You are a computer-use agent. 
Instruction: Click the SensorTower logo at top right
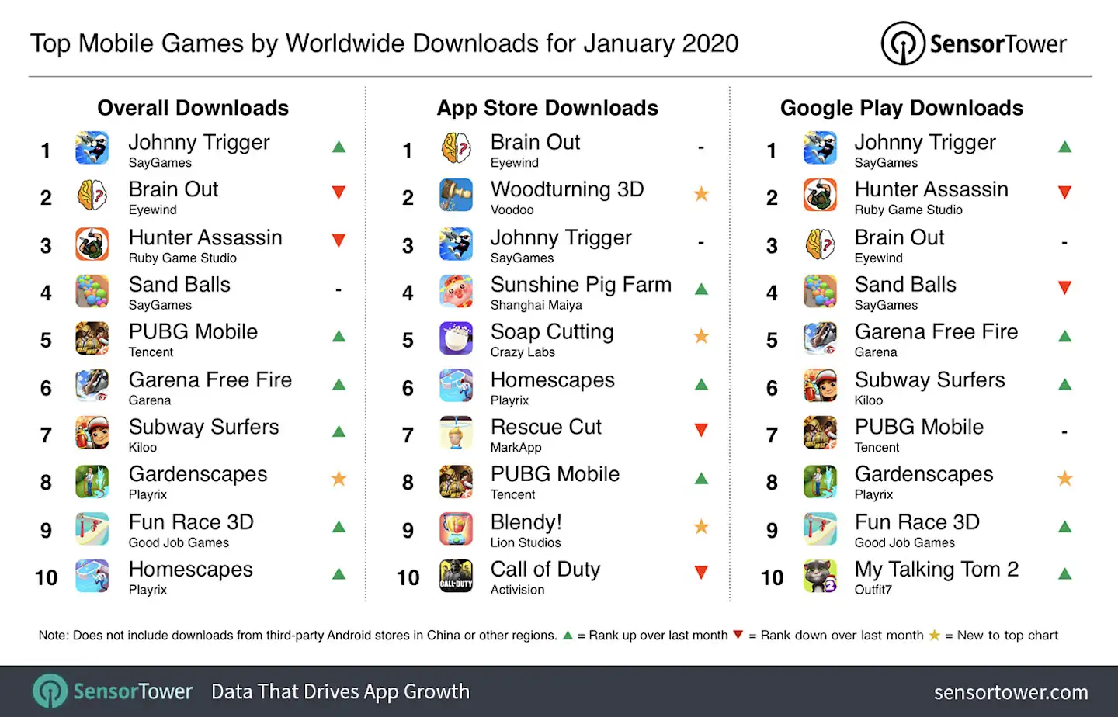tap(974, 43)
